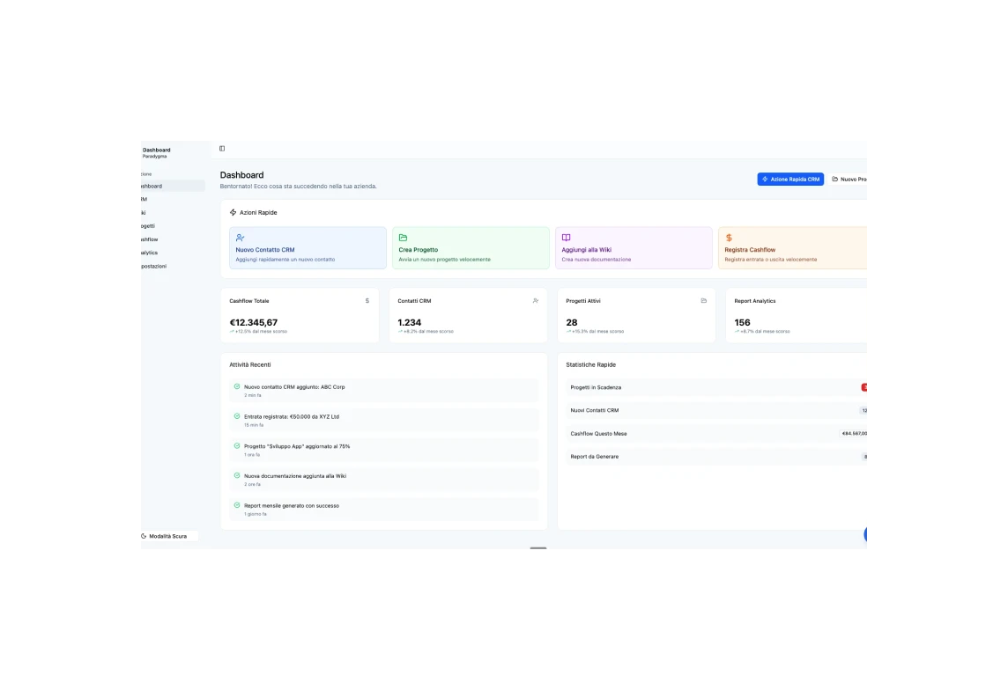Click the users icon in Contatti CRM
1008x690 pixels.
click(536, 300)
